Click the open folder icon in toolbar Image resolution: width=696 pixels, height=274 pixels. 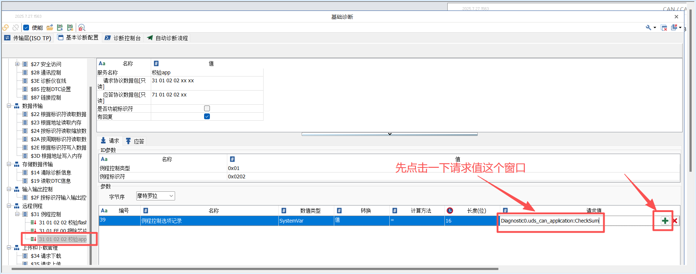tap(50, 28)
